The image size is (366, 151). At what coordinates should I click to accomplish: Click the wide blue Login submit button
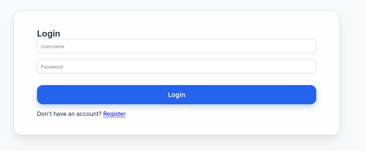176,95
